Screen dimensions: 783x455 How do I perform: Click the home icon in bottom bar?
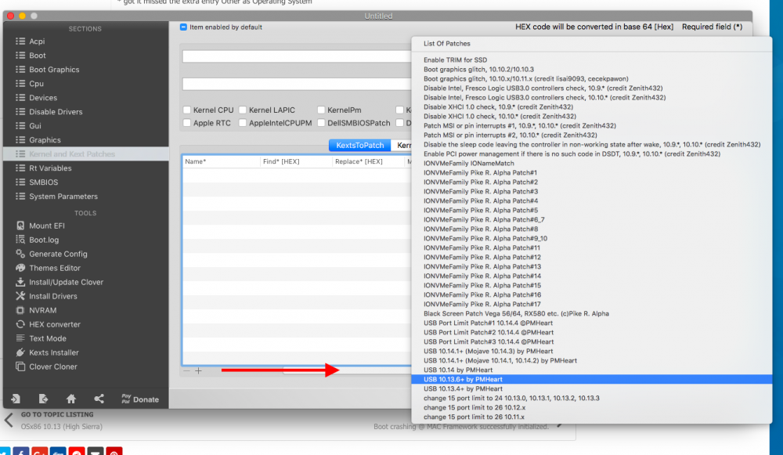click(x=71, y=399)
